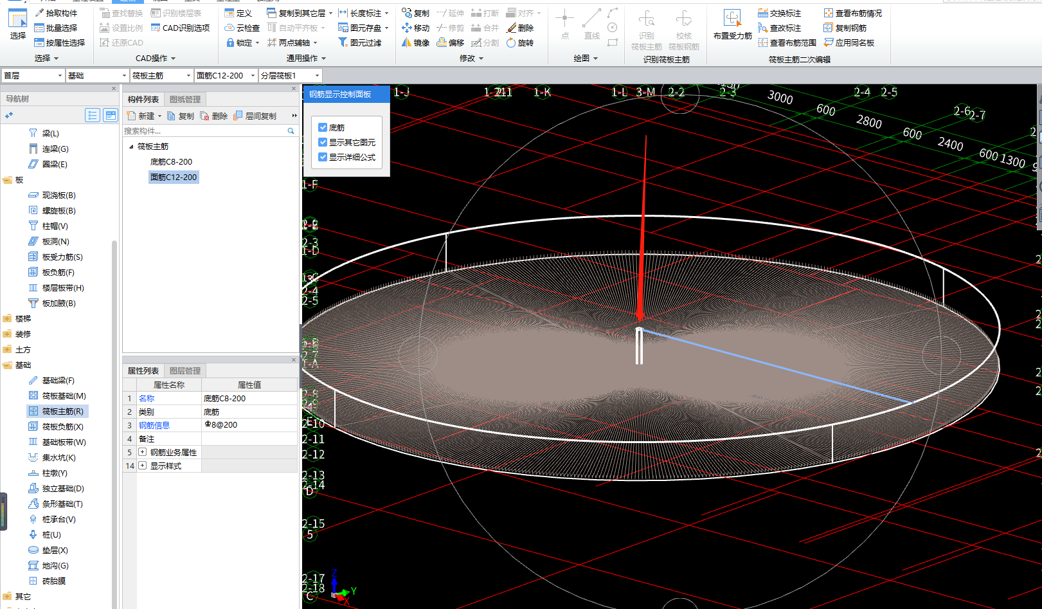Image resolution: width=1042 pixels, height=609 pixels.
Task: Select the 拾取构件 pick tool
Action: click(x=56, y=13)
